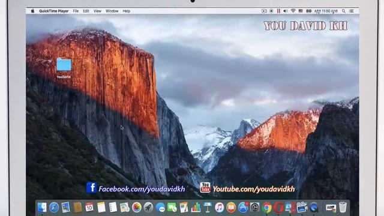Click the camera status icon in menu bar
This screenshot has width=384, height=216.
point(264,11)
